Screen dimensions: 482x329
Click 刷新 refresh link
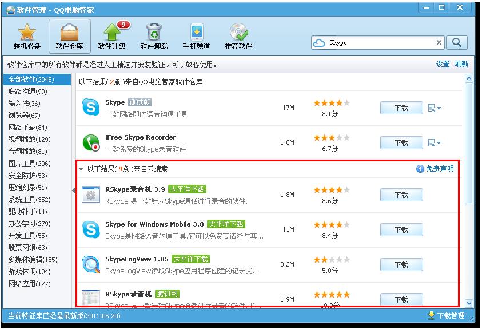click(462, 64)
